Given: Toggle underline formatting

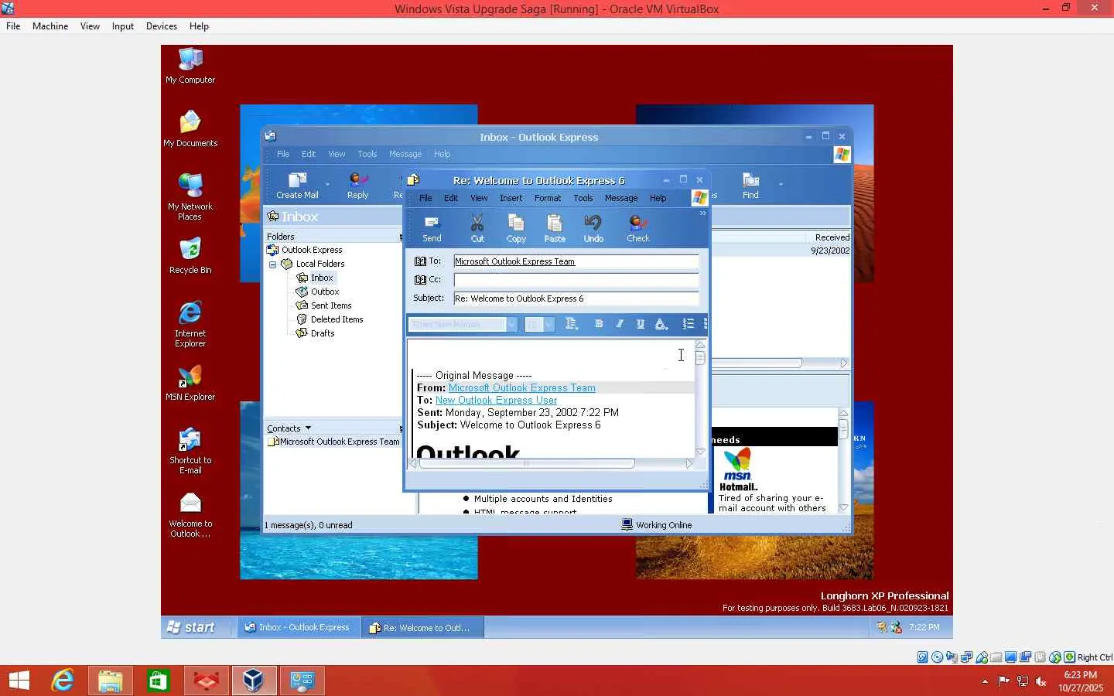Looking at the screenshot, I should point(641,324).
